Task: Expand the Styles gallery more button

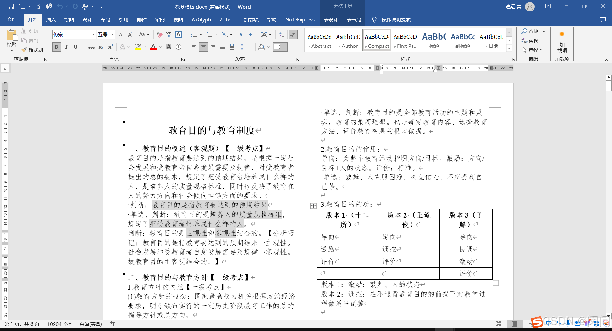Action: (509, 48)
